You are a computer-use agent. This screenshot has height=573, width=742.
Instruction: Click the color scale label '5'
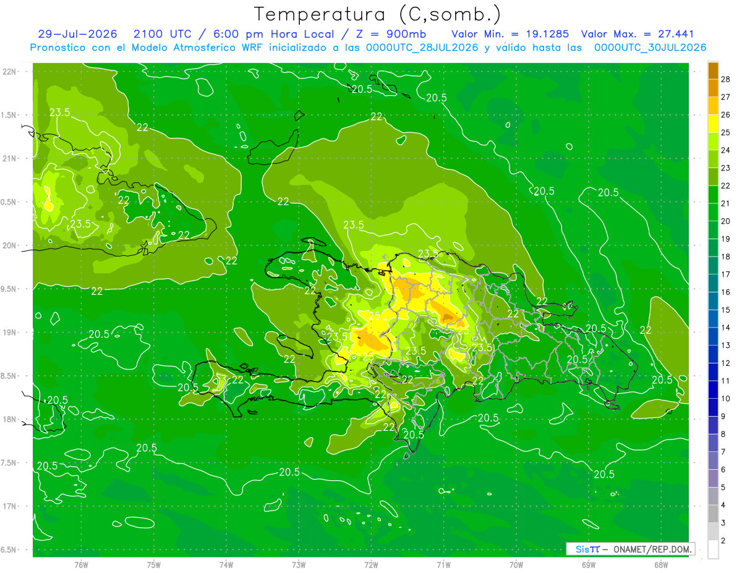click(724, 487)
